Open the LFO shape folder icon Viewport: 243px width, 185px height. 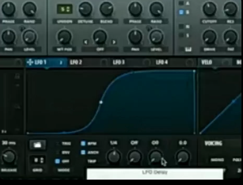point(37,145)
